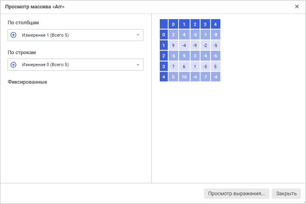Select row header 3 in the grid
The width and height of the screenshot is (306, 204).
pos(164,66)
